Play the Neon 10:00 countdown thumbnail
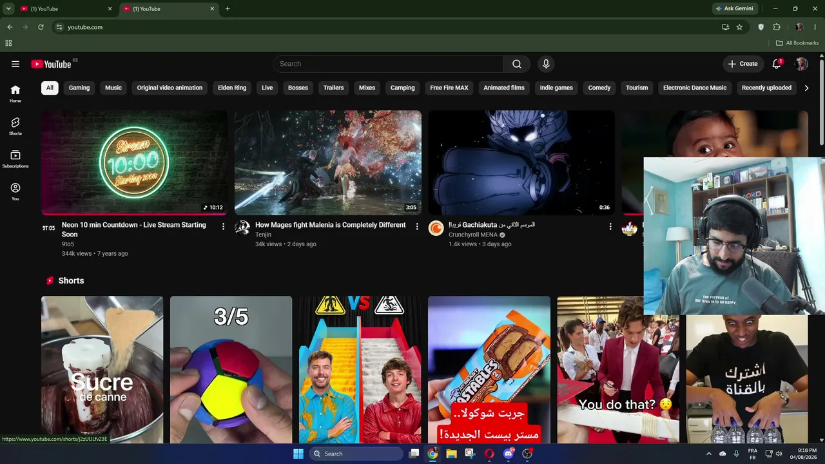 click(134, 162)
